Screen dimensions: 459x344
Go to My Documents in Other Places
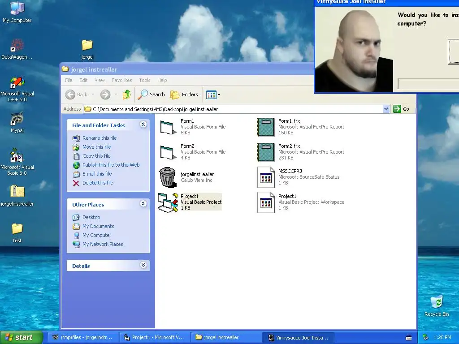pyautogui.click(x=93, y=226)
